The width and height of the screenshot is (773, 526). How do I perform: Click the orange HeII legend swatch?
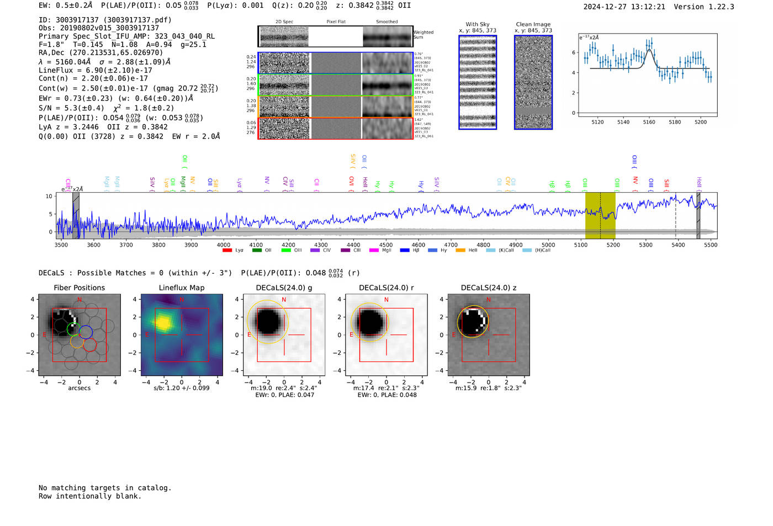(x=460, y=251)
